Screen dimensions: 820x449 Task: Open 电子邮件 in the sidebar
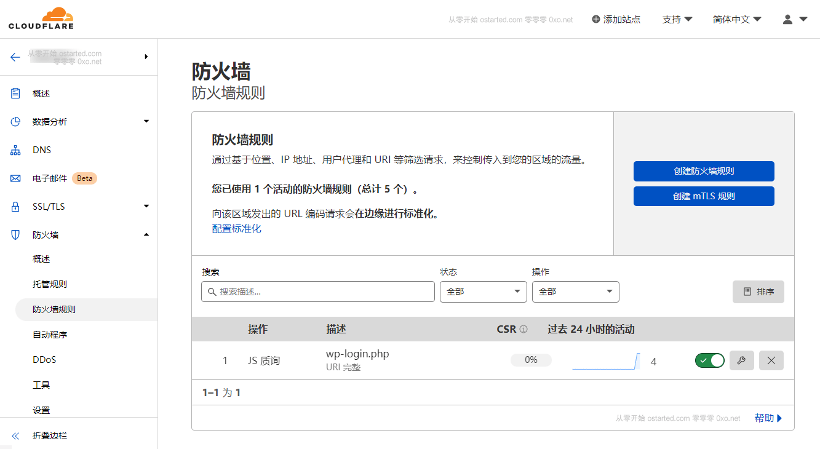[50, 178]
